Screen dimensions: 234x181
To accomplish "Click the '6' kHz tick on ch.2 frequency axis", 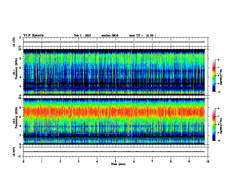I will pos(21,117).
